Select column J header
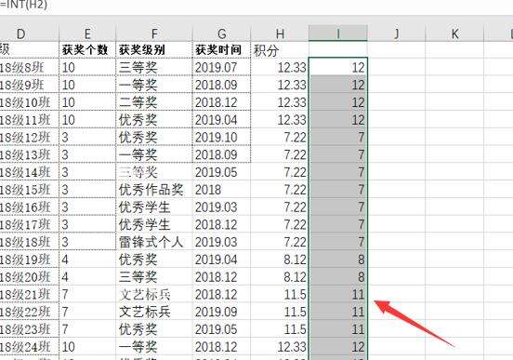 (x=396, y=33)
